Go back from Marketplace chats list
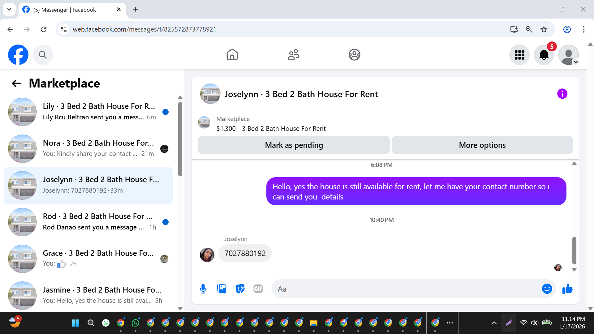Viewport: 594px width, 334px height. pyautogui.click(x=16, y=83)
